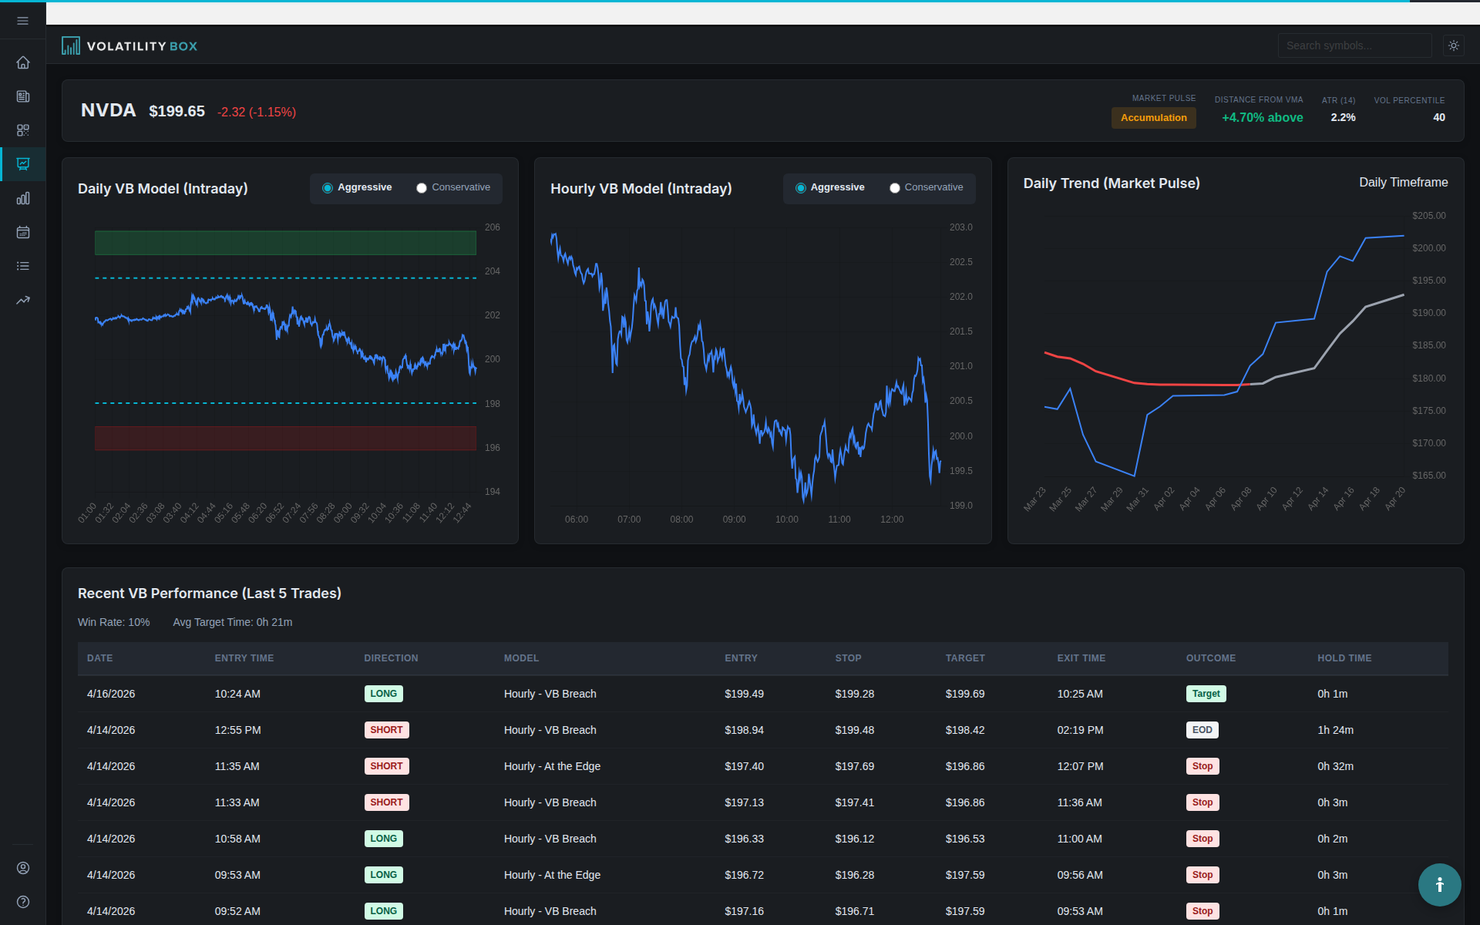Click the HOLD TIME column header
The height and width of the screenshot is (925, 1480).
tap(1344, 658)
